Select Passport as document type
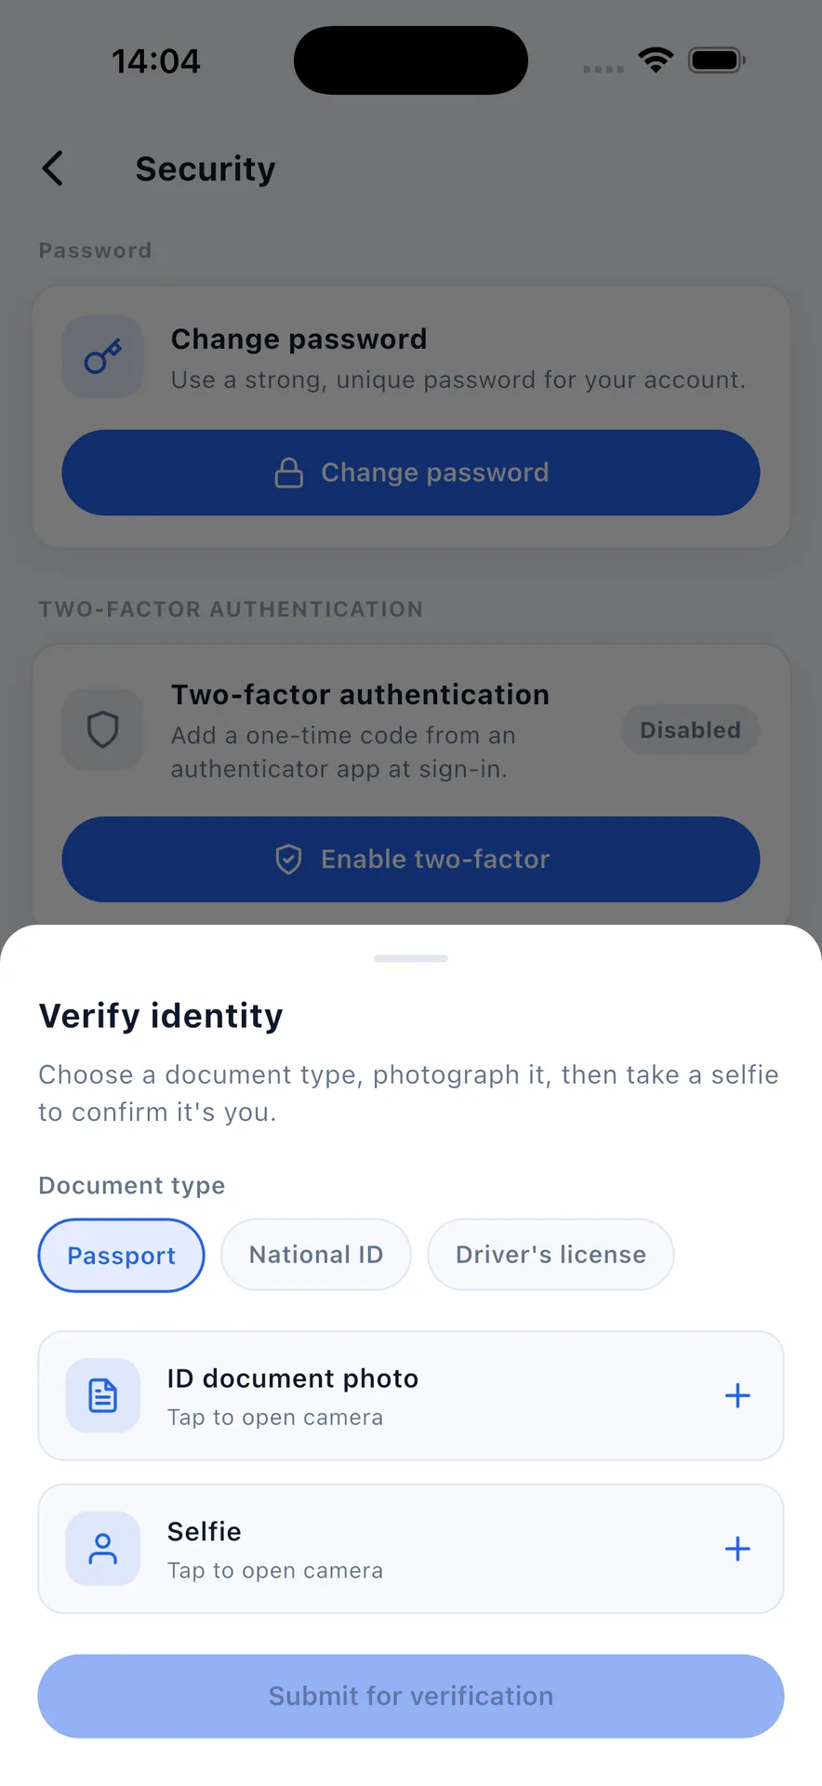This screenshot has height=1786, width=822. tap(121, 1255)
